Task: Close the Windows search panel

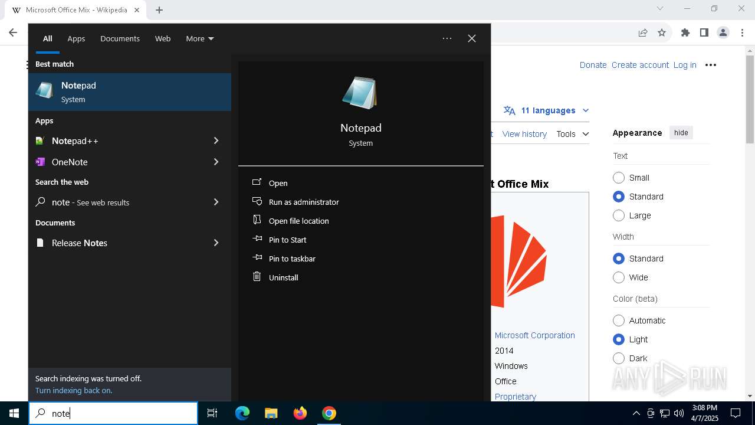Action: (x=472, y=38)
